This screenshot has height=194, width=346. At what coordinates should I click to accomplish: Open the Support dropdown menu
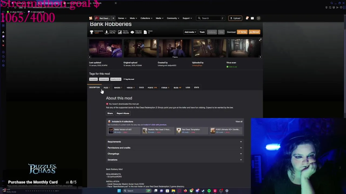[x=187, y=18]
